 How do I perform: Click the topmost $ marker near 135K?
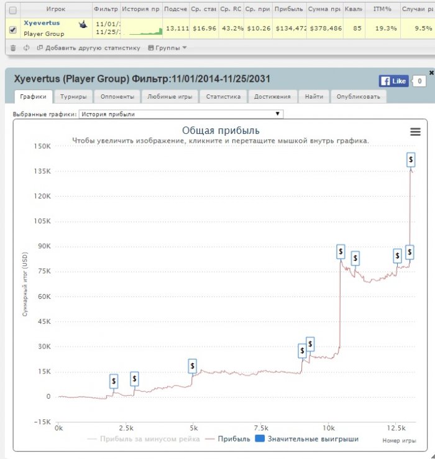[411, 159]
